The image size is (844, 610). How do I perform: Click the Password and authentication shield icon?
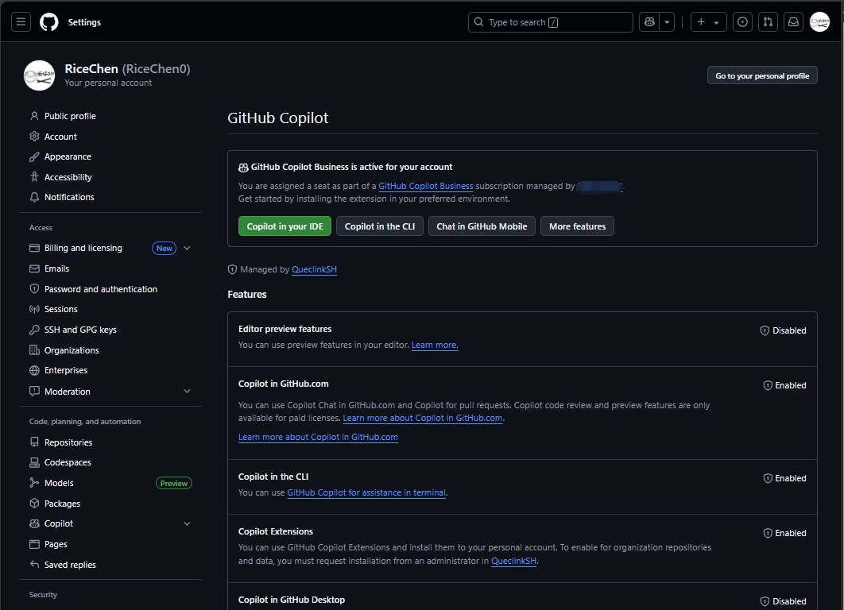34,289
